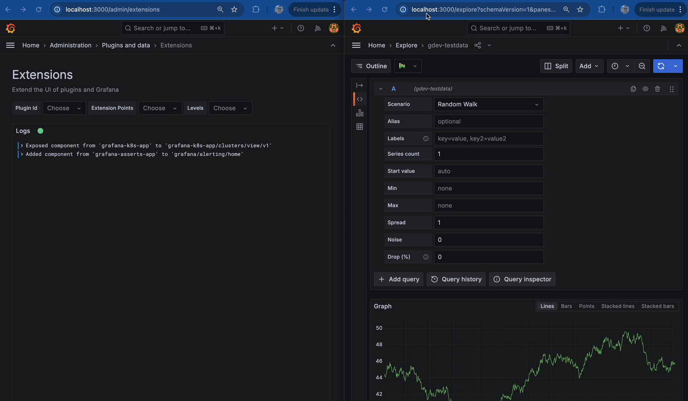Open the Scenario Random Walk dropdown
This screenshot has height=401, width=688.
point(488,104)
